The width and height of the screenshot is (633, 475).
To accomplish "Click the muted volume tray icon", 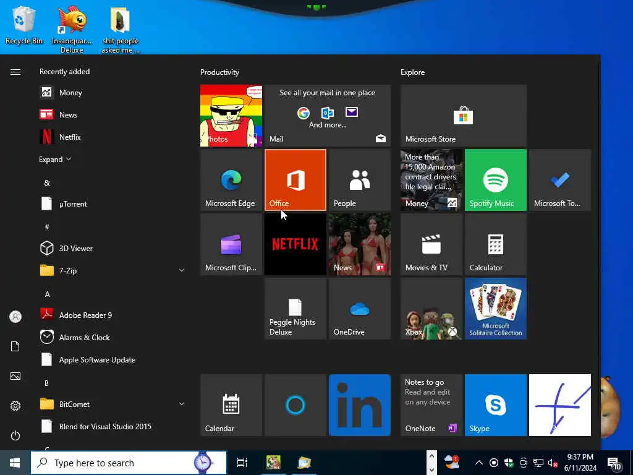I will point(553,463).
